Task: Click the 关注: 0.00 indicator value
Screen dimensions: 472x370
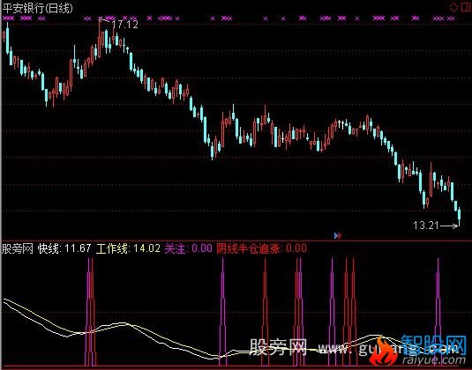Action: coord(189,248)
